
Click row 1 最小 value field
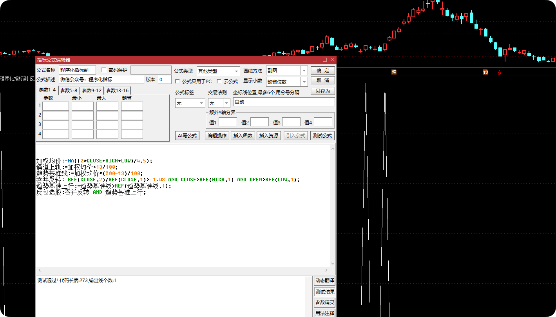tap(83, 106)
